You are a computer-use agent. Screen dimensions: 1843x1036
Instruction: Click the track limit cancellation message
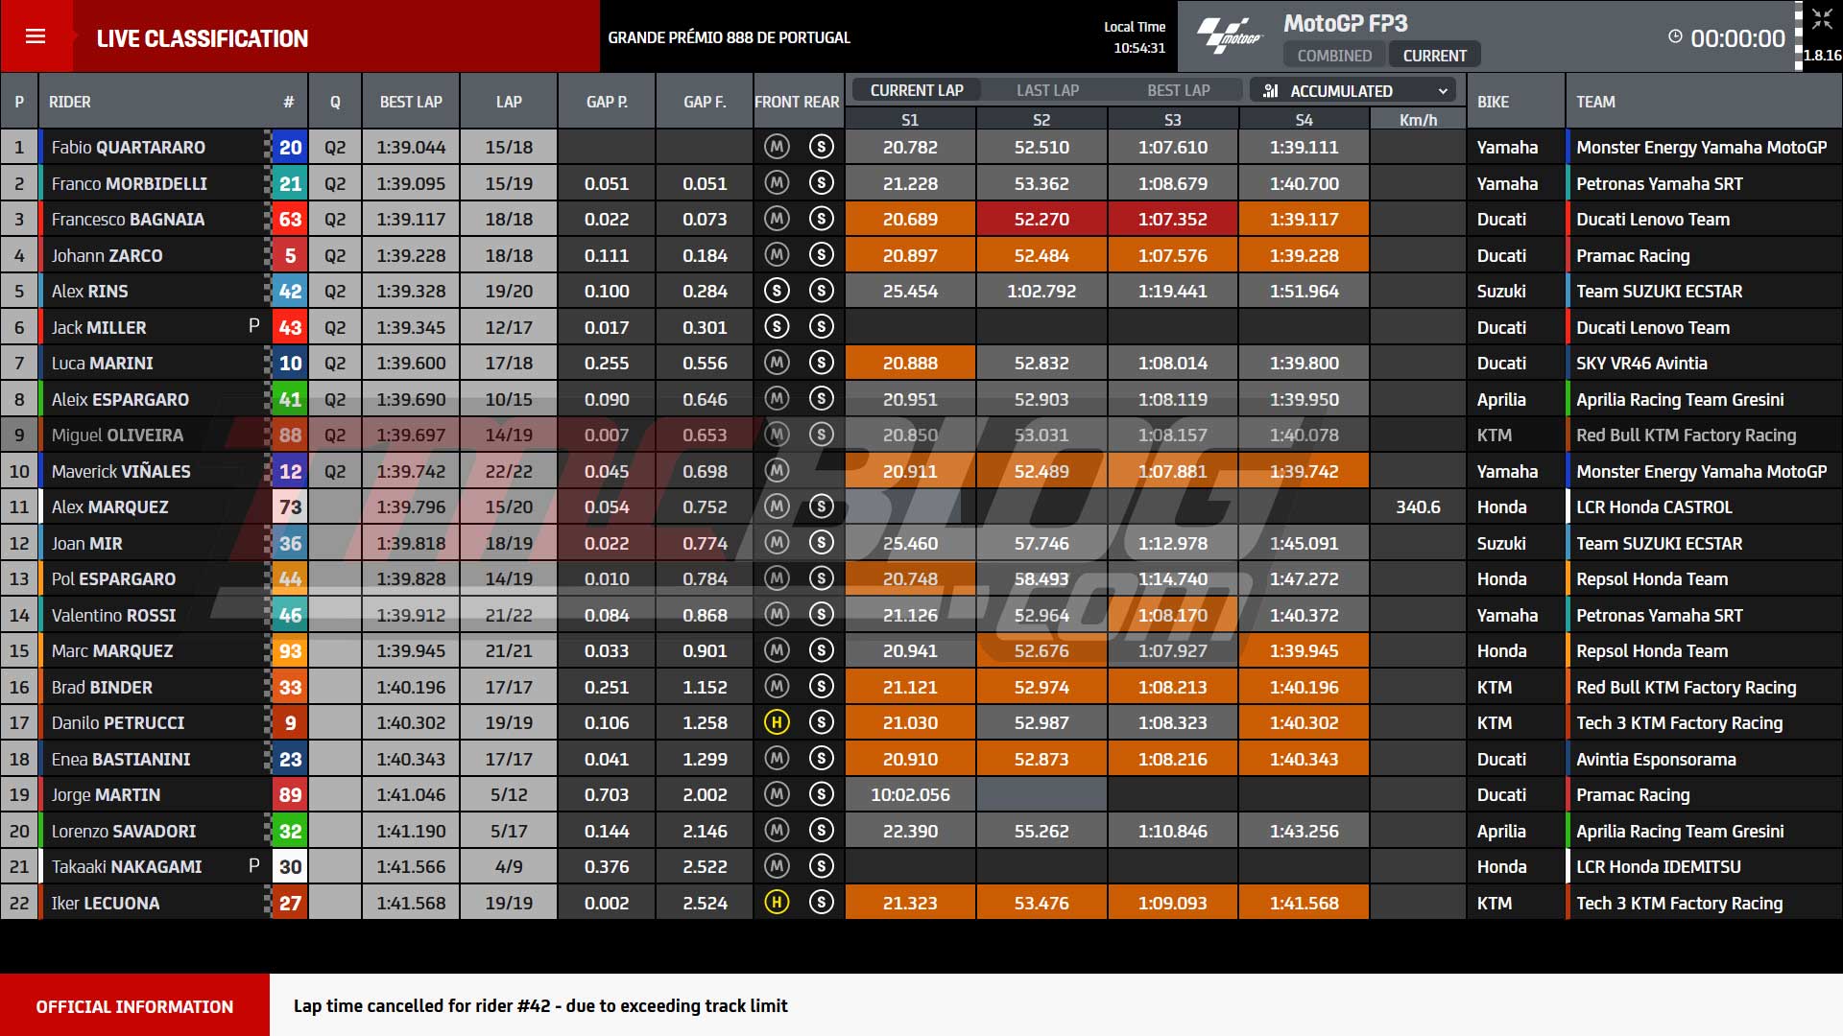click(540, 1005)
